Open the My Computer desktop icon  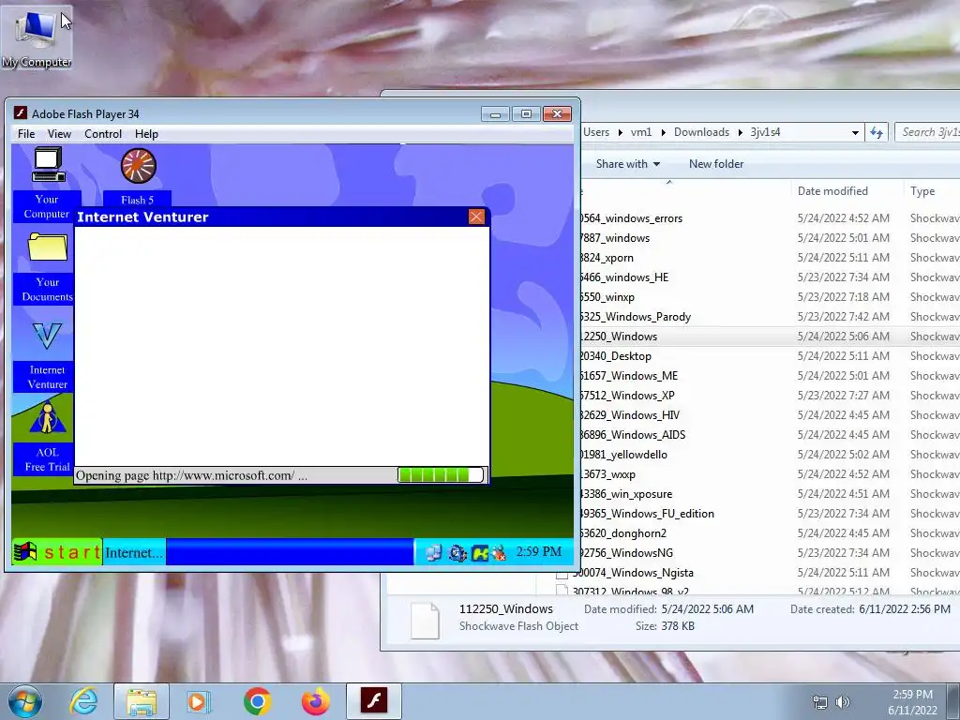point(37,39)
